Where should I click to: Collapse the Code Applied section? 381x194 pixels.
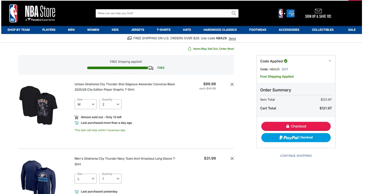coord(330,61)
